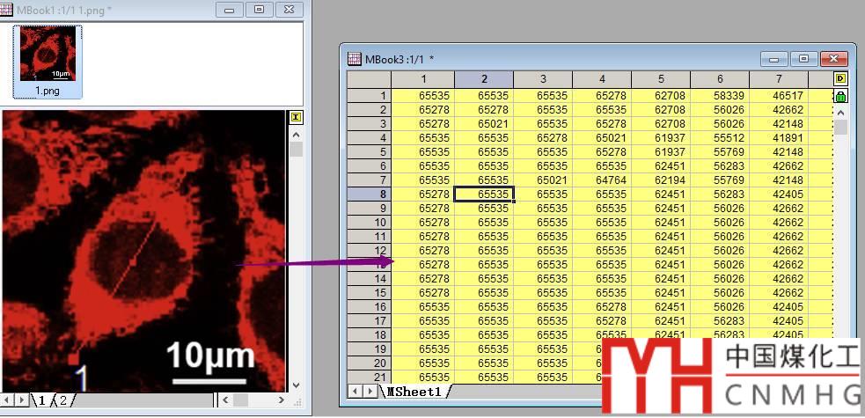Select column 5 header in MBook3
865x418 pixels.
click(x=660, y=80)
